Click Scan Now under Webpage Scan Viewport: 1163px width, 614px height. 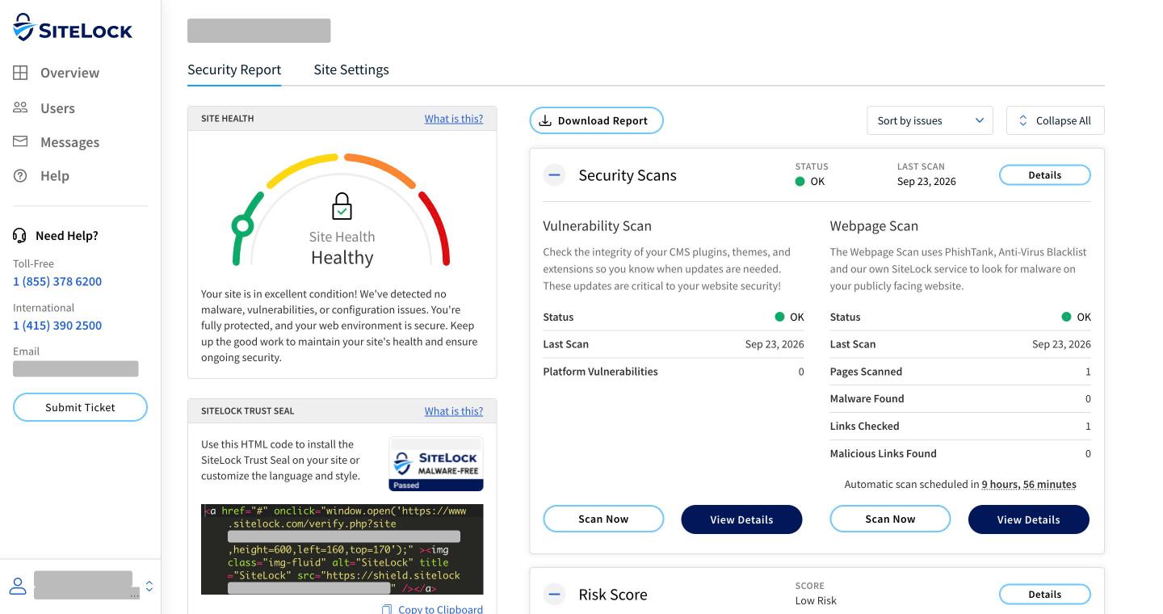click(890, 519)
